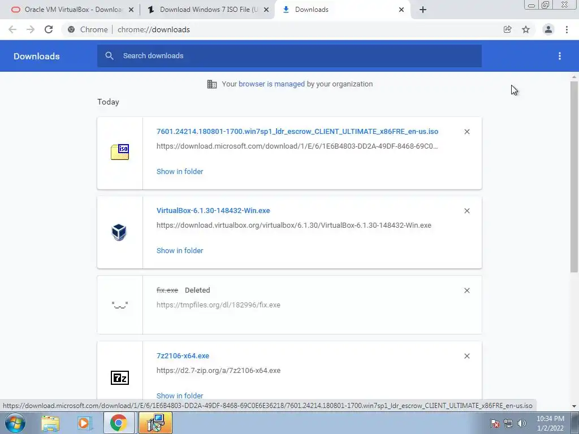Click the browser forward arrow

31,29
